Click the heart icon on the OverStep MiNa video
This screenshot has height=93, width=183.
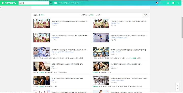55,54
